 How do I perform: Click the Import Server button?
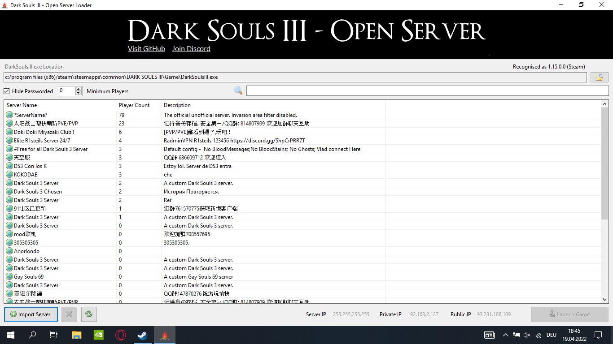tap(31, 314)
